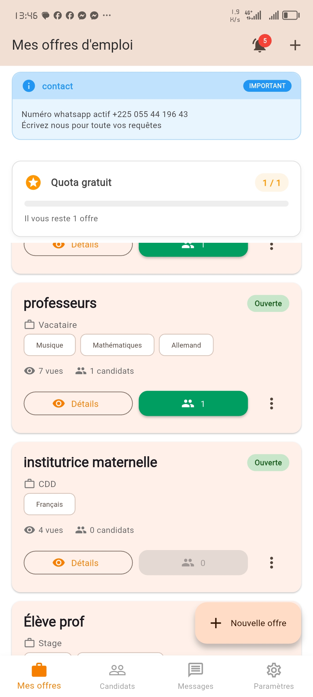This screenshot has height=697, width=313.
Task: Tap the Ouverte status badge on professeurs
Action: tap(268, 303)
